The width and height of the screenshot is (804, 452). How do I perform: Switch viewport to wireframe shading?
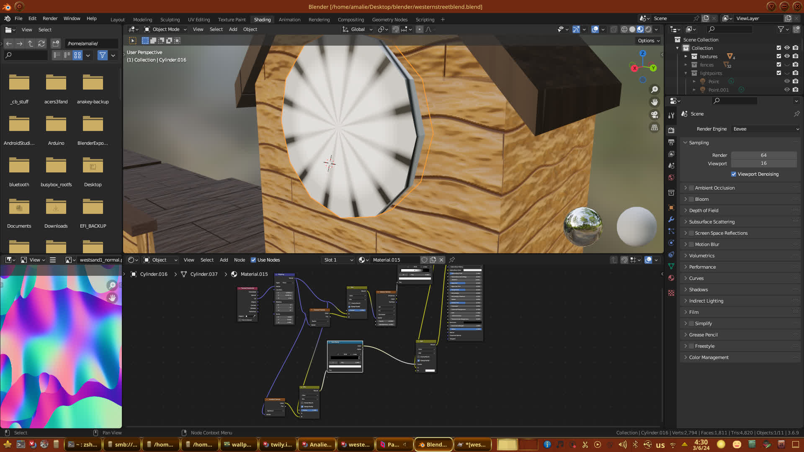(x=624, y=29)
